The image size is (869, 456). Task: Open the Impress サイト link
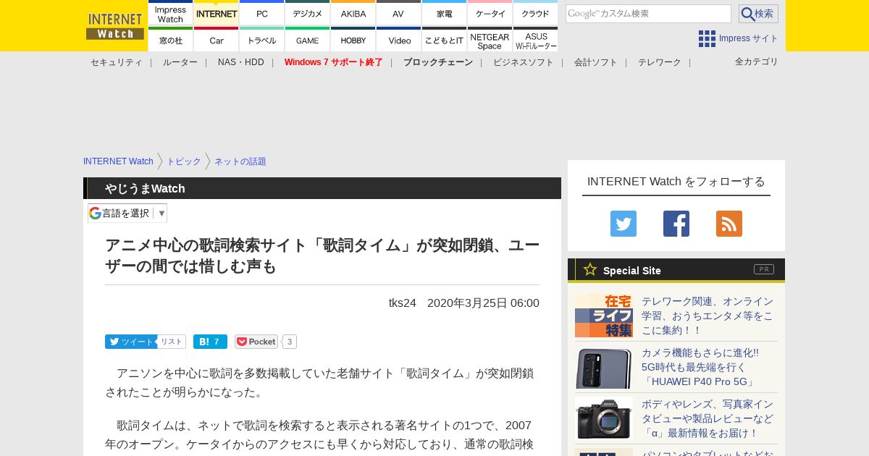pos(749,38)
